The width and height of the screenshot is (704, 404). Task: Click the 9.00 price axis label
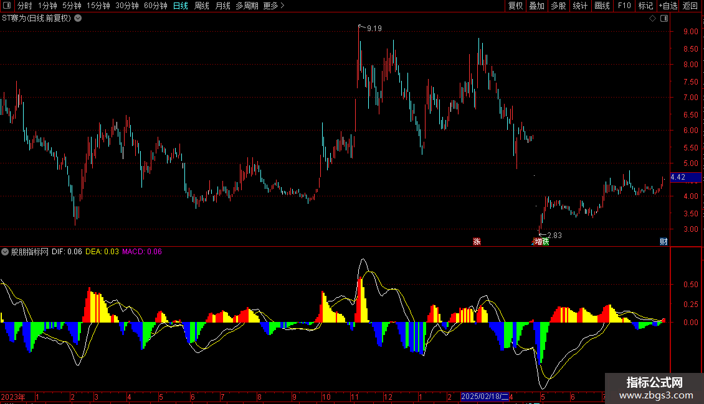coord(690,32)
